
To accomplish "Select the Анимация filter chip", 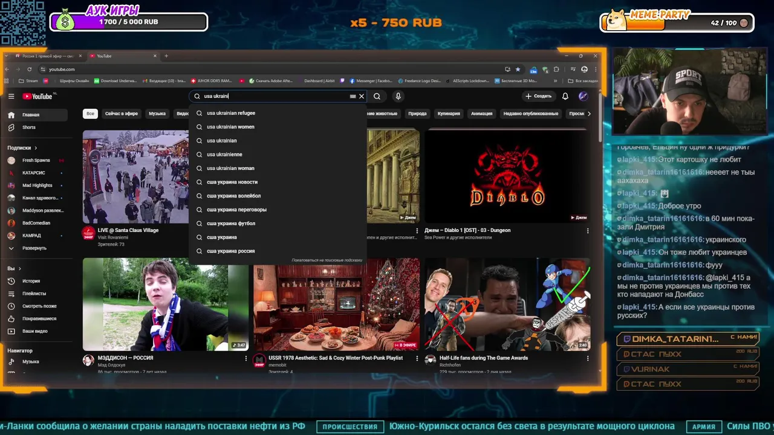I will (481, 114).
